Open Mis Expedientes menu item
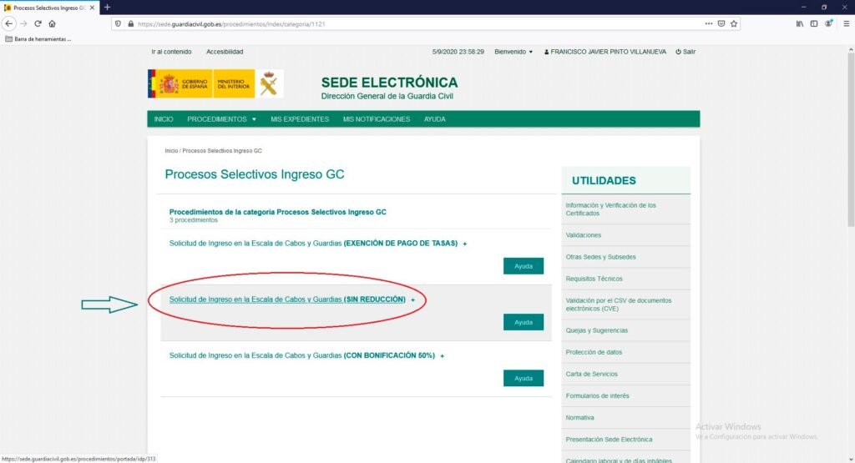This screenshot has height=463, width=855. click(300, 119)
